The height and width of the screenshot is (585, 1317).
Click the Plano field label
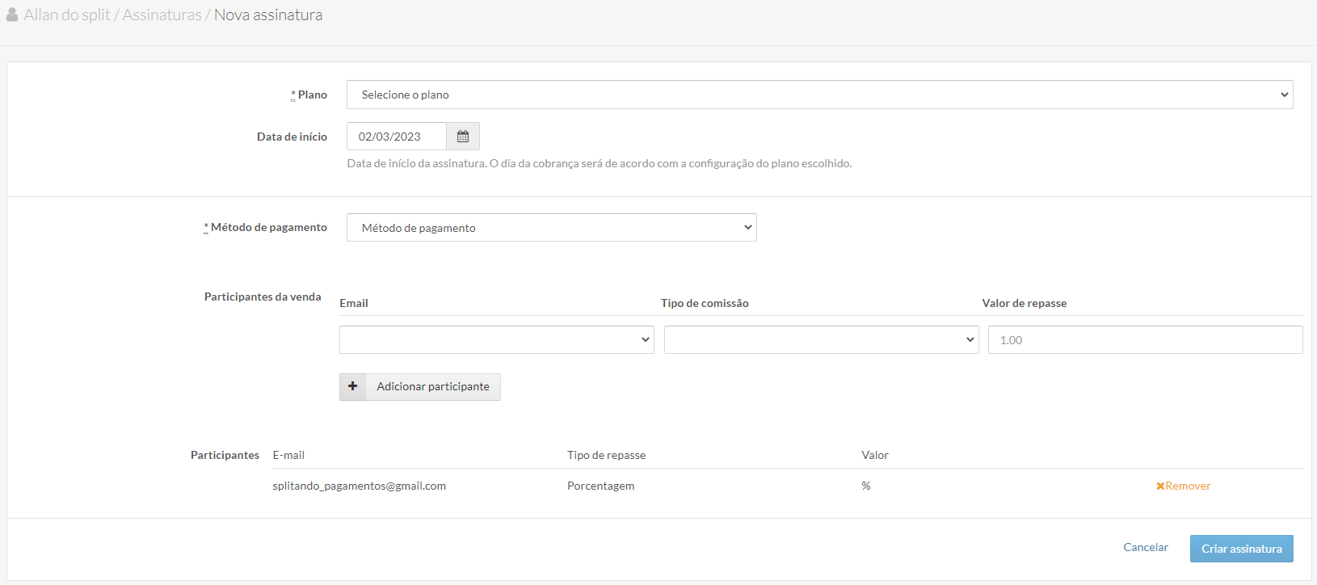[x=312, y=95]
